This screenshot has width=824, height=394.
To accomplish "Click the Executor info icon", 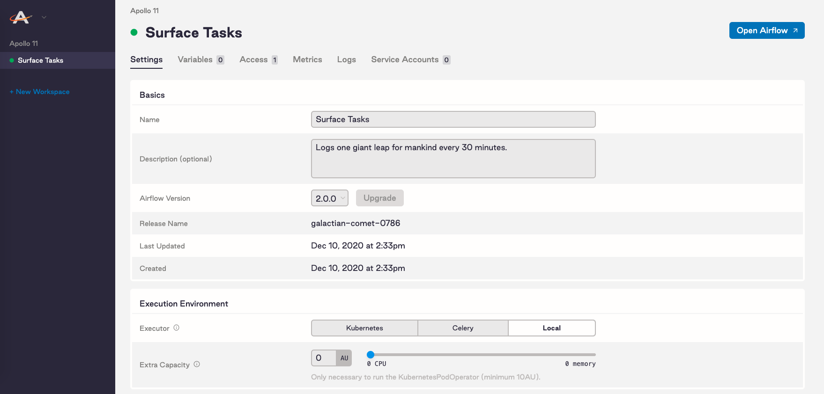I will (x=177, y=328).
